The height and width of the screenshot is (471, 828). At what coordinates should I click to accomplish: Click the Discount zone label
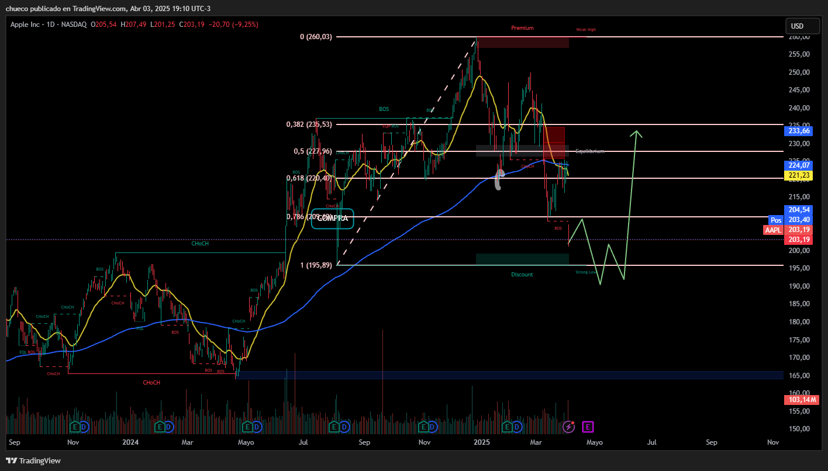click(522, 275)
